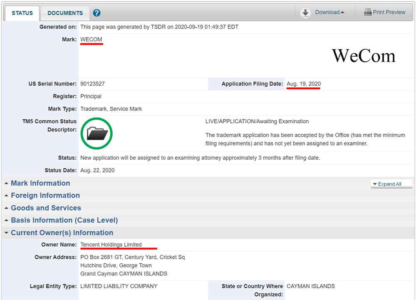This screenshot has width=416, height=300.
Task: Click the WeCom mark image
Action: (364, 56)
